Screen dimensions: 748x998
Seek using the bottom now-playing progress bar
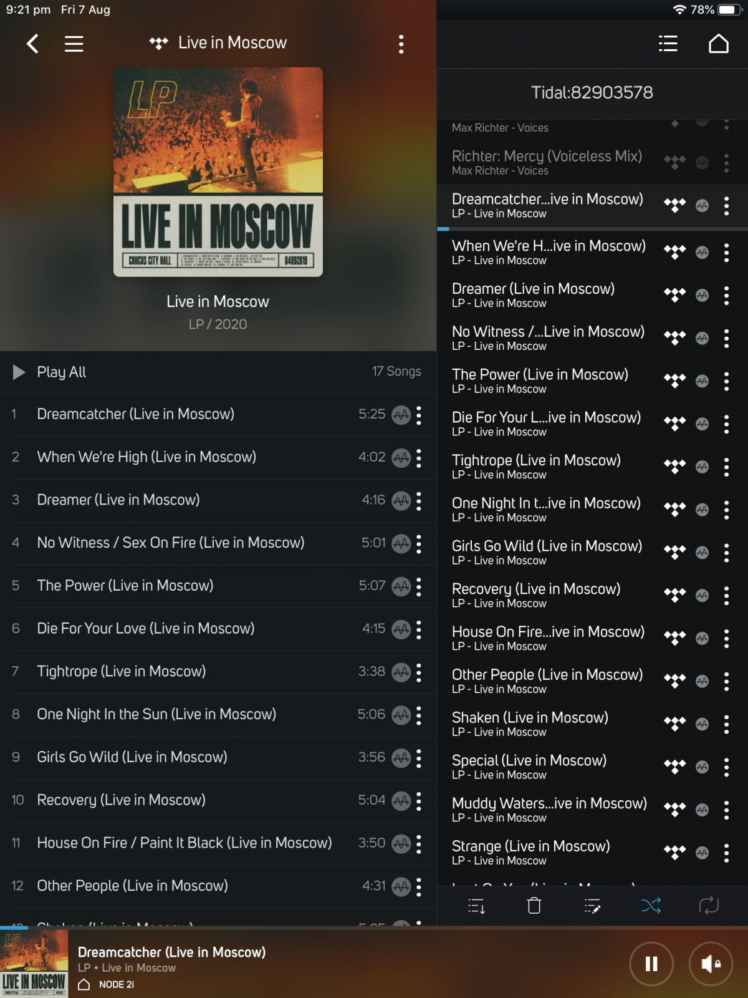(374, 928)
